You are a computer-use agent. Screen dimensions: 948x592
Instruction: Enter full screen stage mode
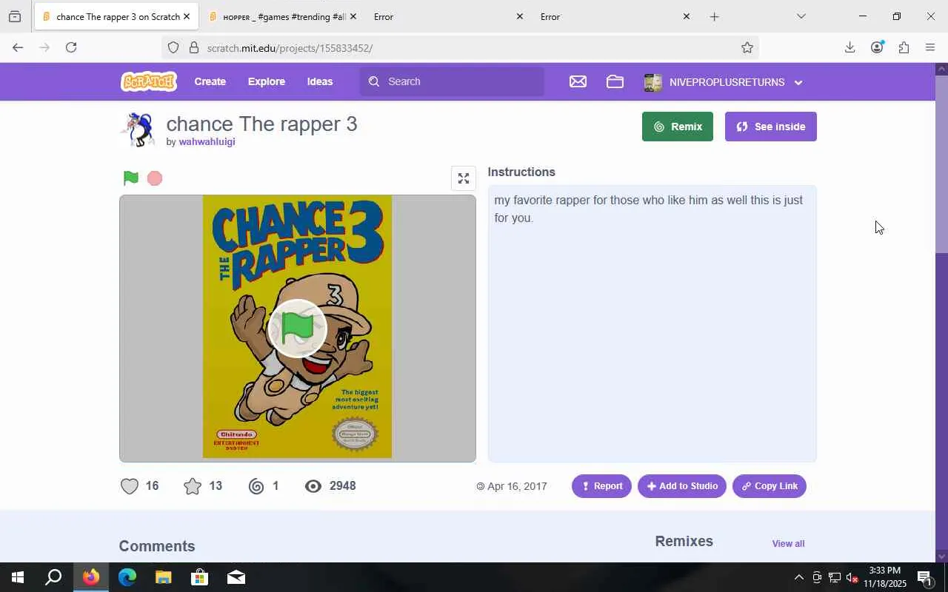(464, 178)
